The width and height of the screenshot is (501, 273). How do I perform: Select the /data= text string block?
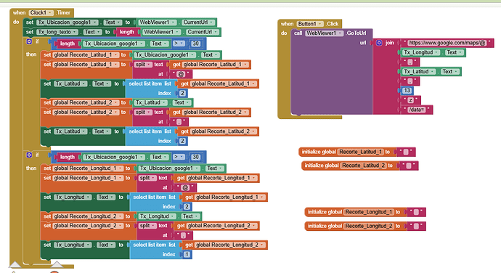tap(417, 110)
